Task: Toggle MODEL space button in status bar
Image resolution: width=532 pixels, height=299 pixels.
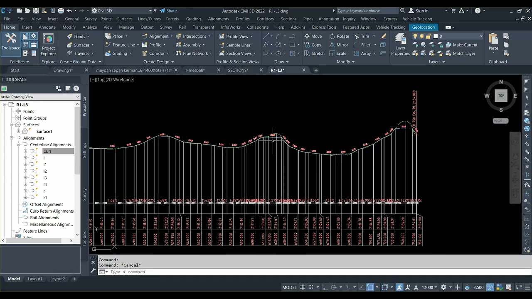Action: click(289, 287)
